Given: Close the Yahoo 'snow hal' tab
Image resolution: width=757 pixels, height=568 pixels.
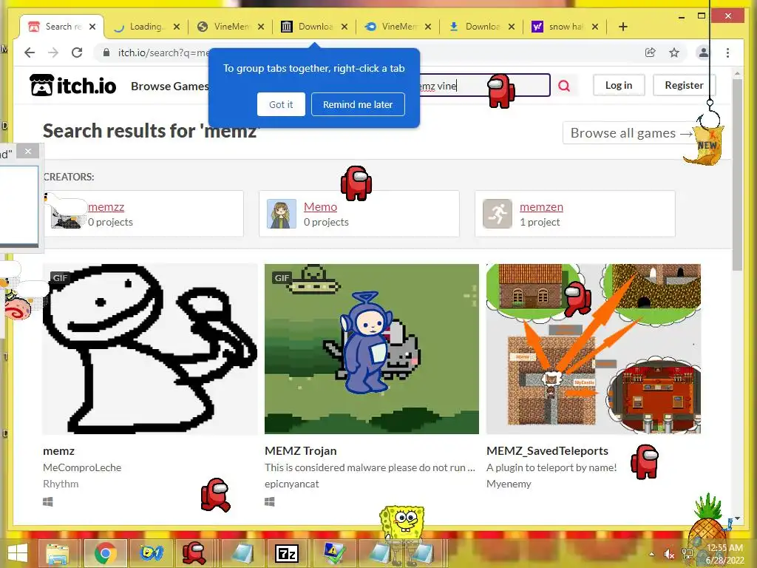Looking at the screenshot, I should click(595, 27).
